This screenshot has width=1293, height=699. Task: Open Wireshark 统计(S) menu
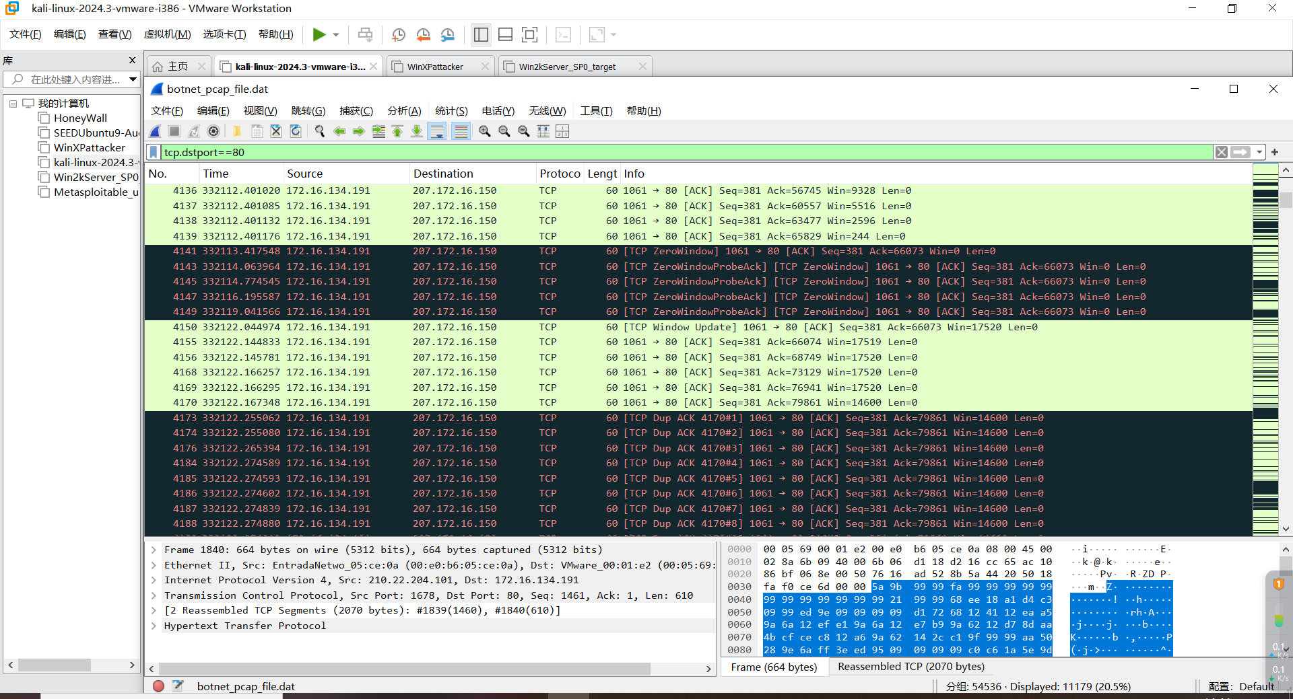click(x=451, y=111)
